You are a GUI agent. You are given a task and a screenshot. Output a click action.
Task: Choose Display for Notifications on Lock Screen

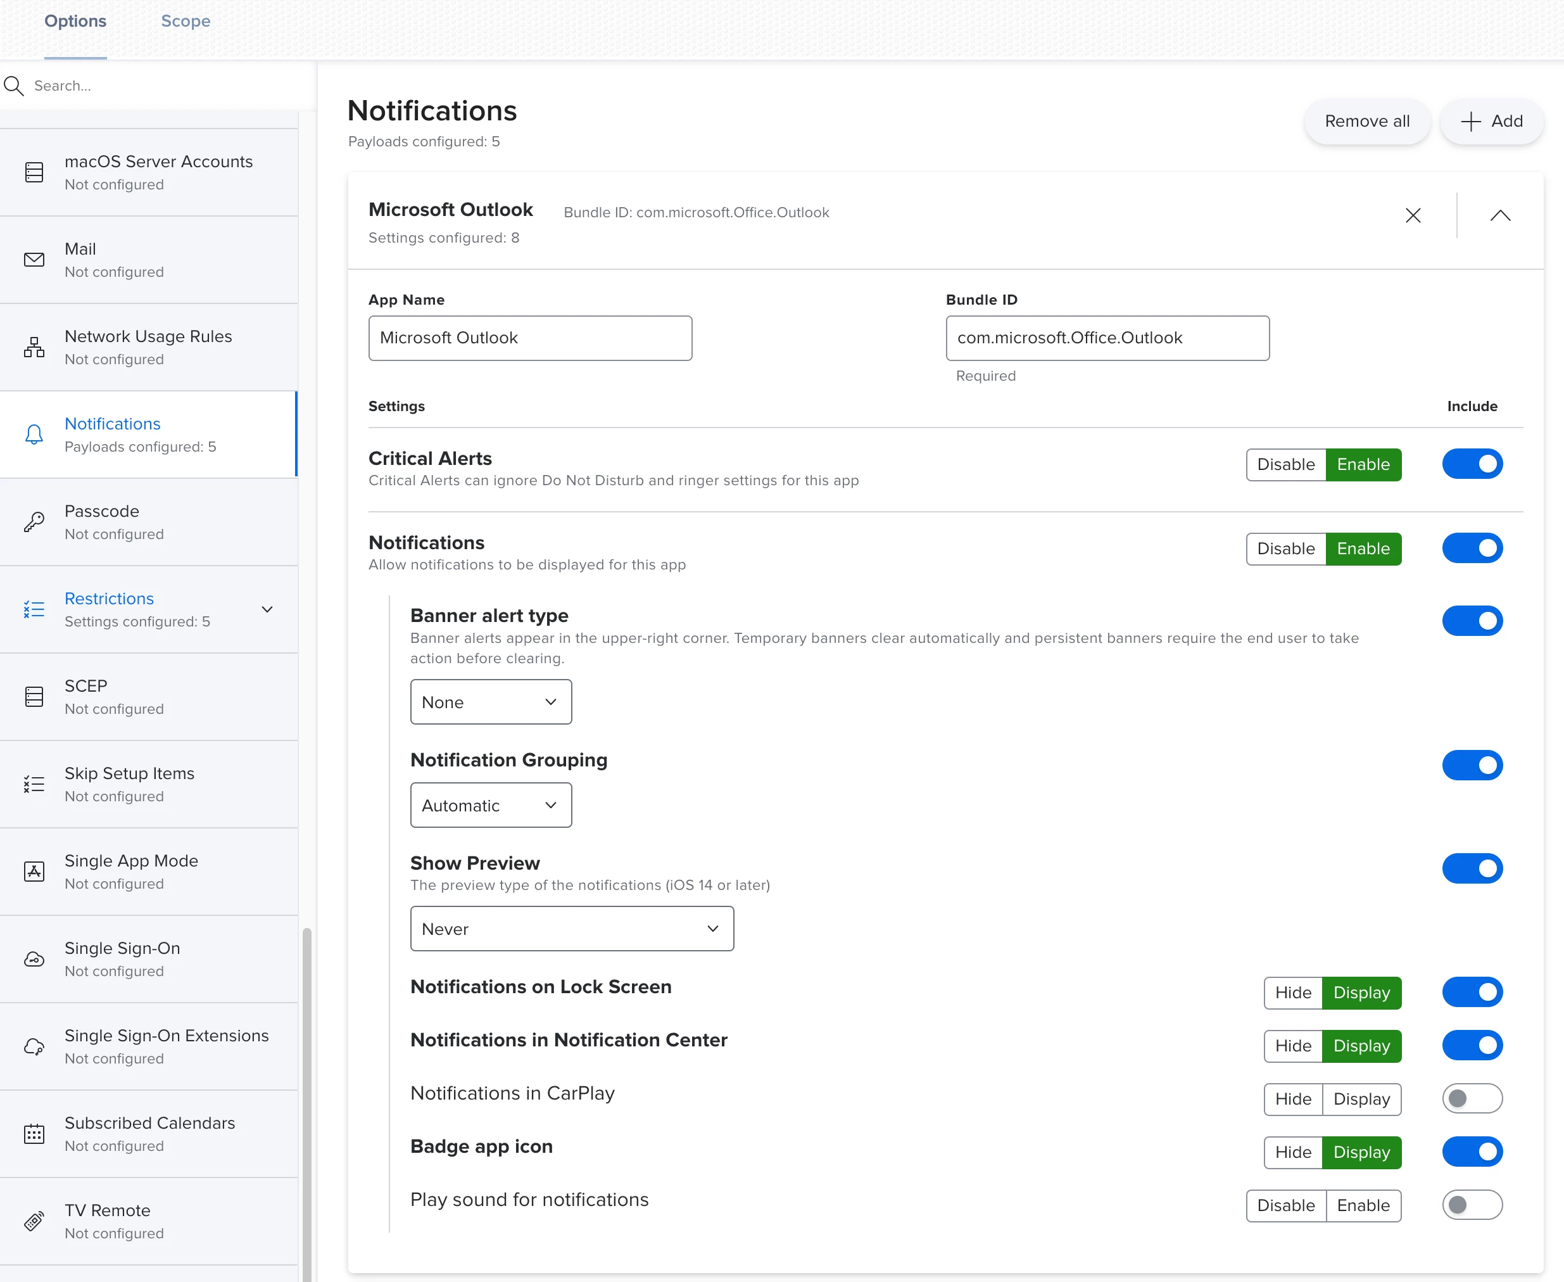click(x=1362, y=993)
